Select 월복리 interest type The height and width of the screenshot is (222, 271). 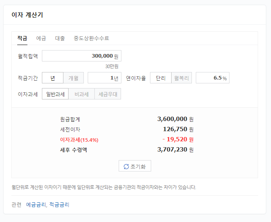[x=181, y=78]
